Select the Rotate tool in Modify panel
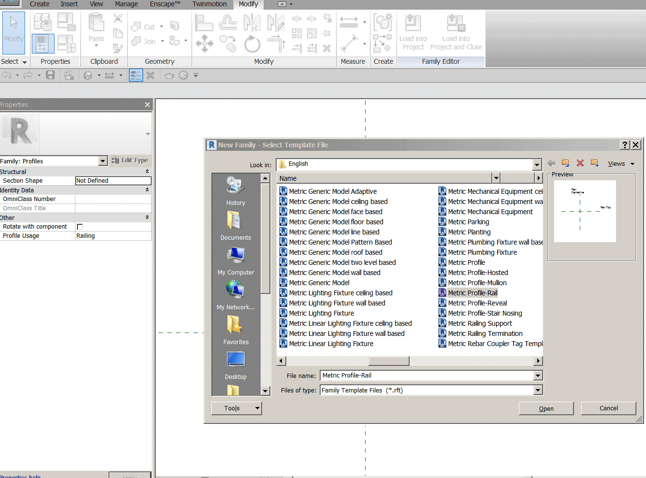 click(251, 43)
